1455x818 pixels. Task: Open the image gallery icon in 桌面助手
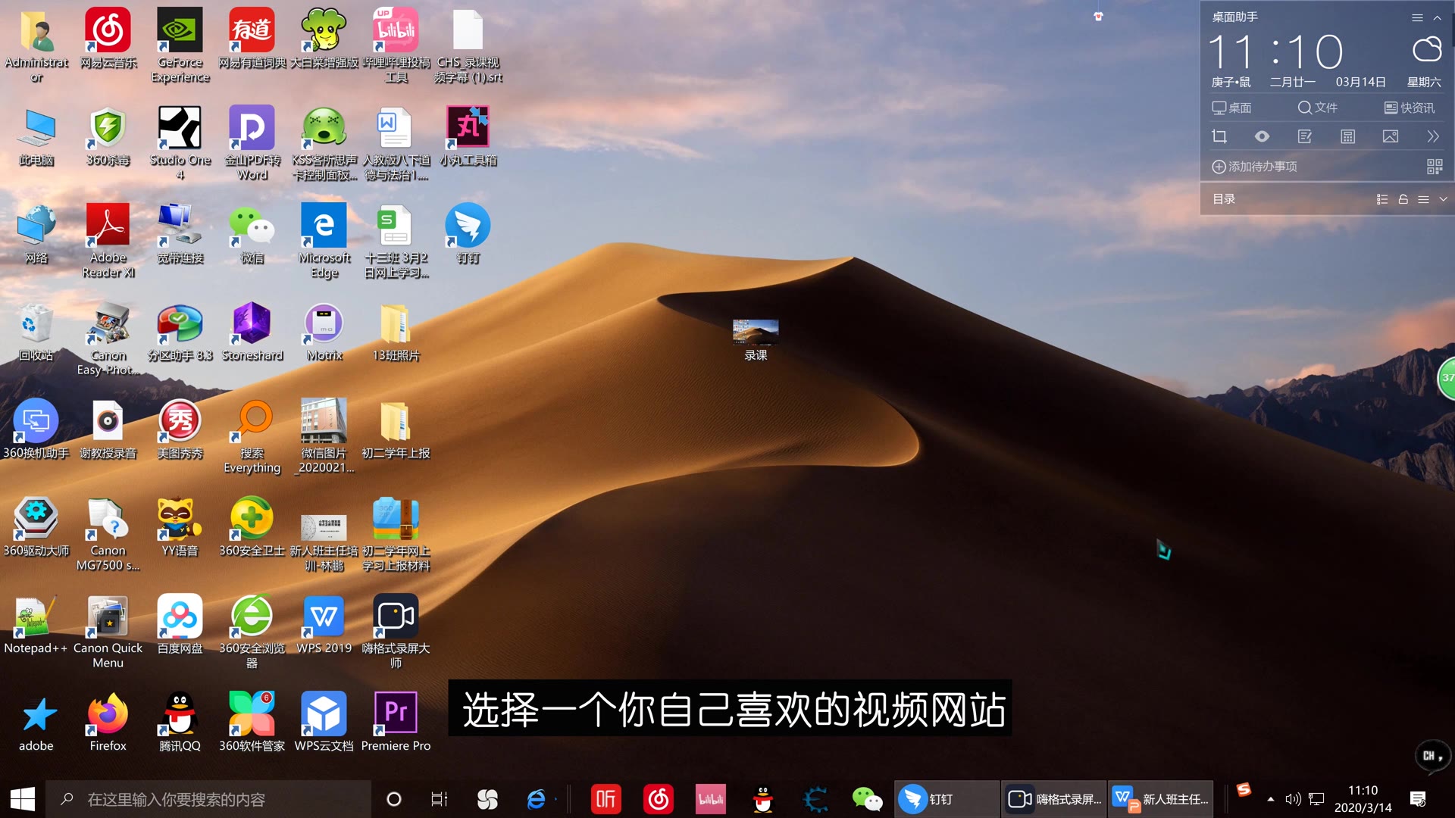click(1390, 136)
